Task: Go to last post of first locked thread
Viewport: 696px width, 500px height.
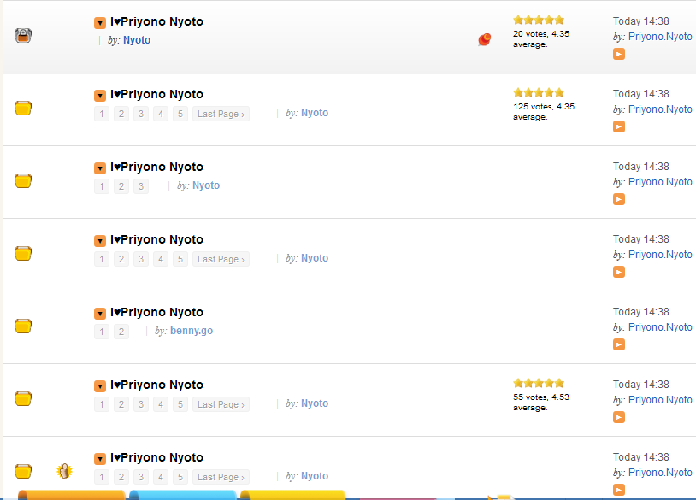Action: [619, 54]
